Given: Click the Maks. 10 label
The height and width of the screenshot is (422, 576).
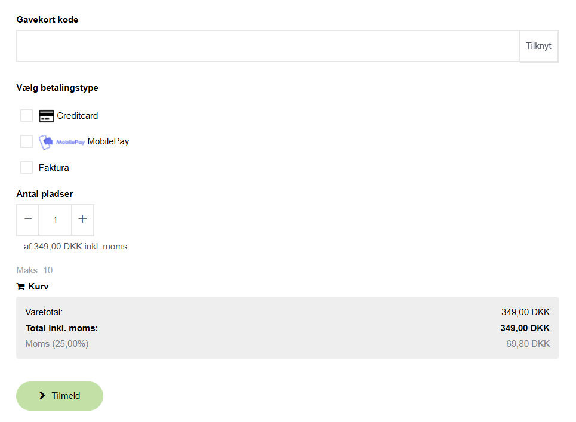Looking at the screenshot, I should coord(34,270).
